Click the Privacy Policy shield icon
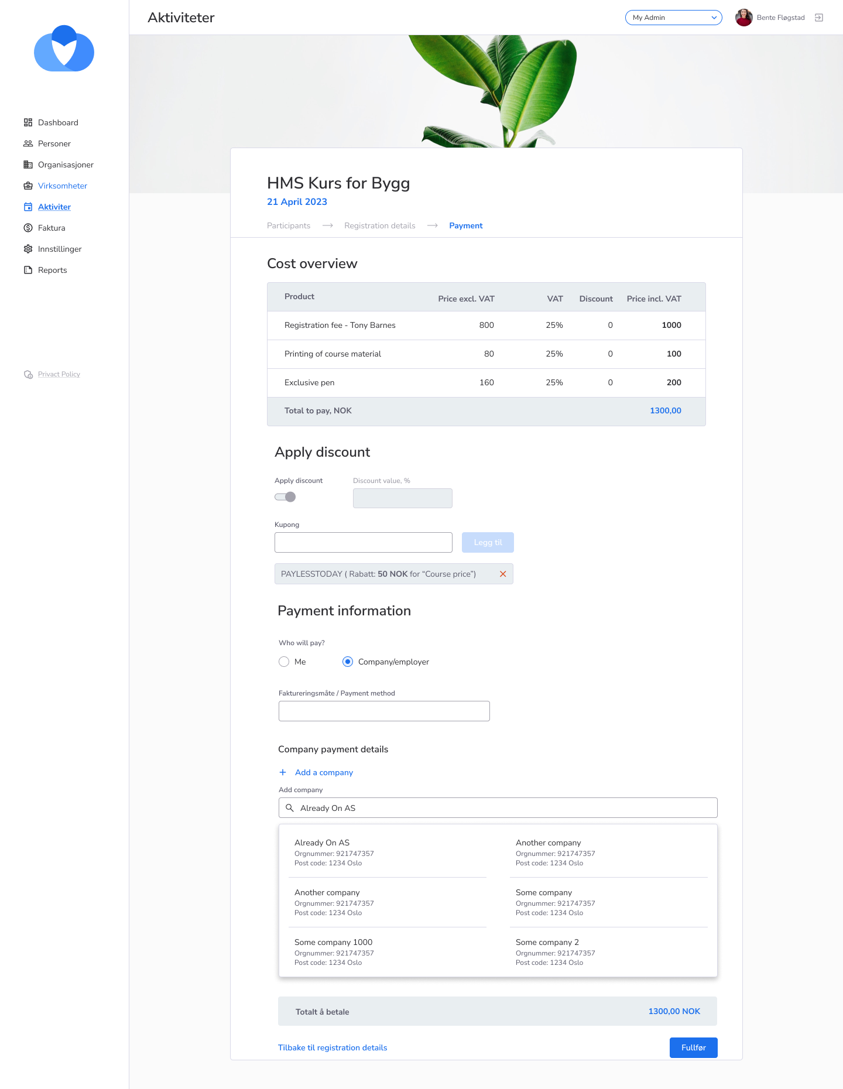Viewport: 843px width, 1089px height. (28, 374)
